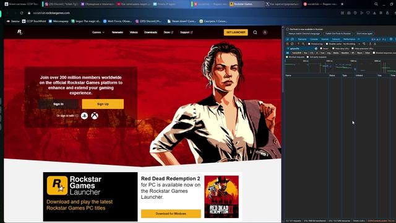Clear the network log
This screenshot has height=223, width=396.
pyautogui.click(x=292, y=44)
